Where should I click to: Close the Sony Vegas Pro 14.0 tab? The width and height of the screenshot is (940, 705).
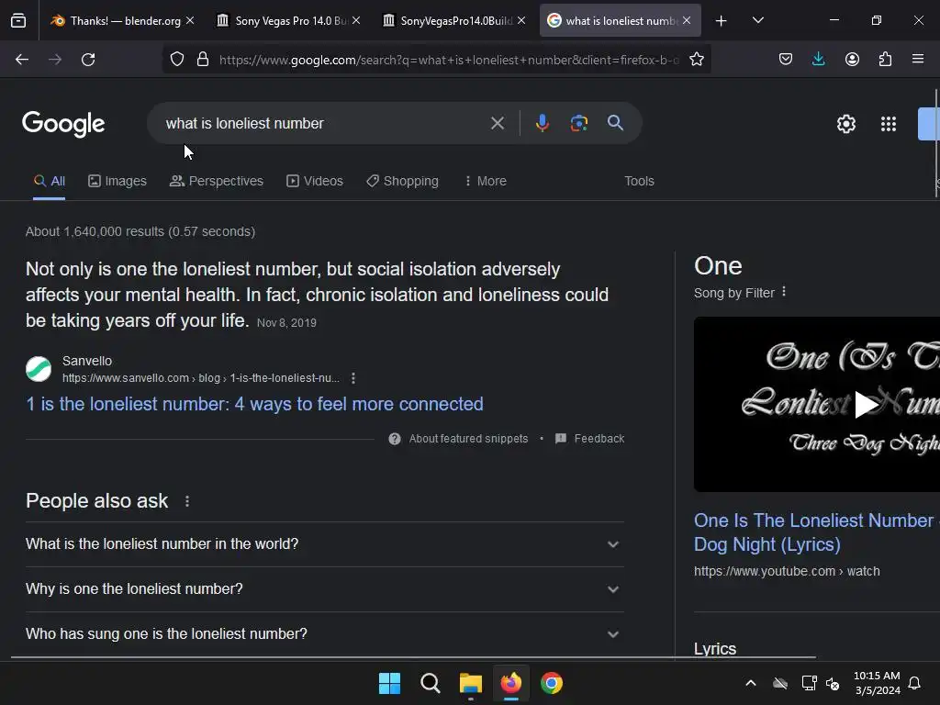pyautogui.click(x=356, y=20)
